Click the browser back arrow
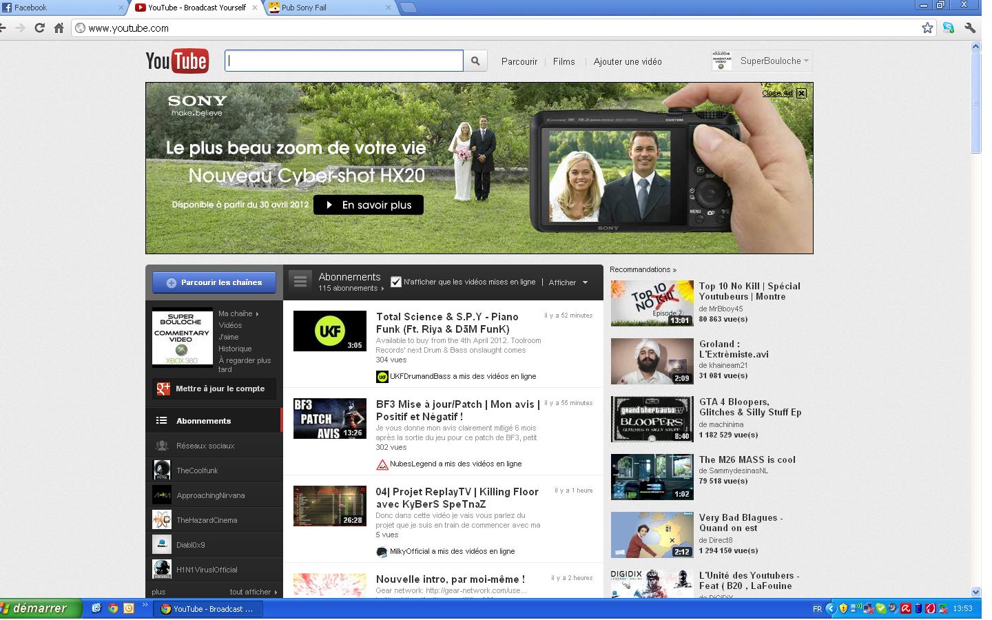The image size is (992, 620). coord(3,28)
